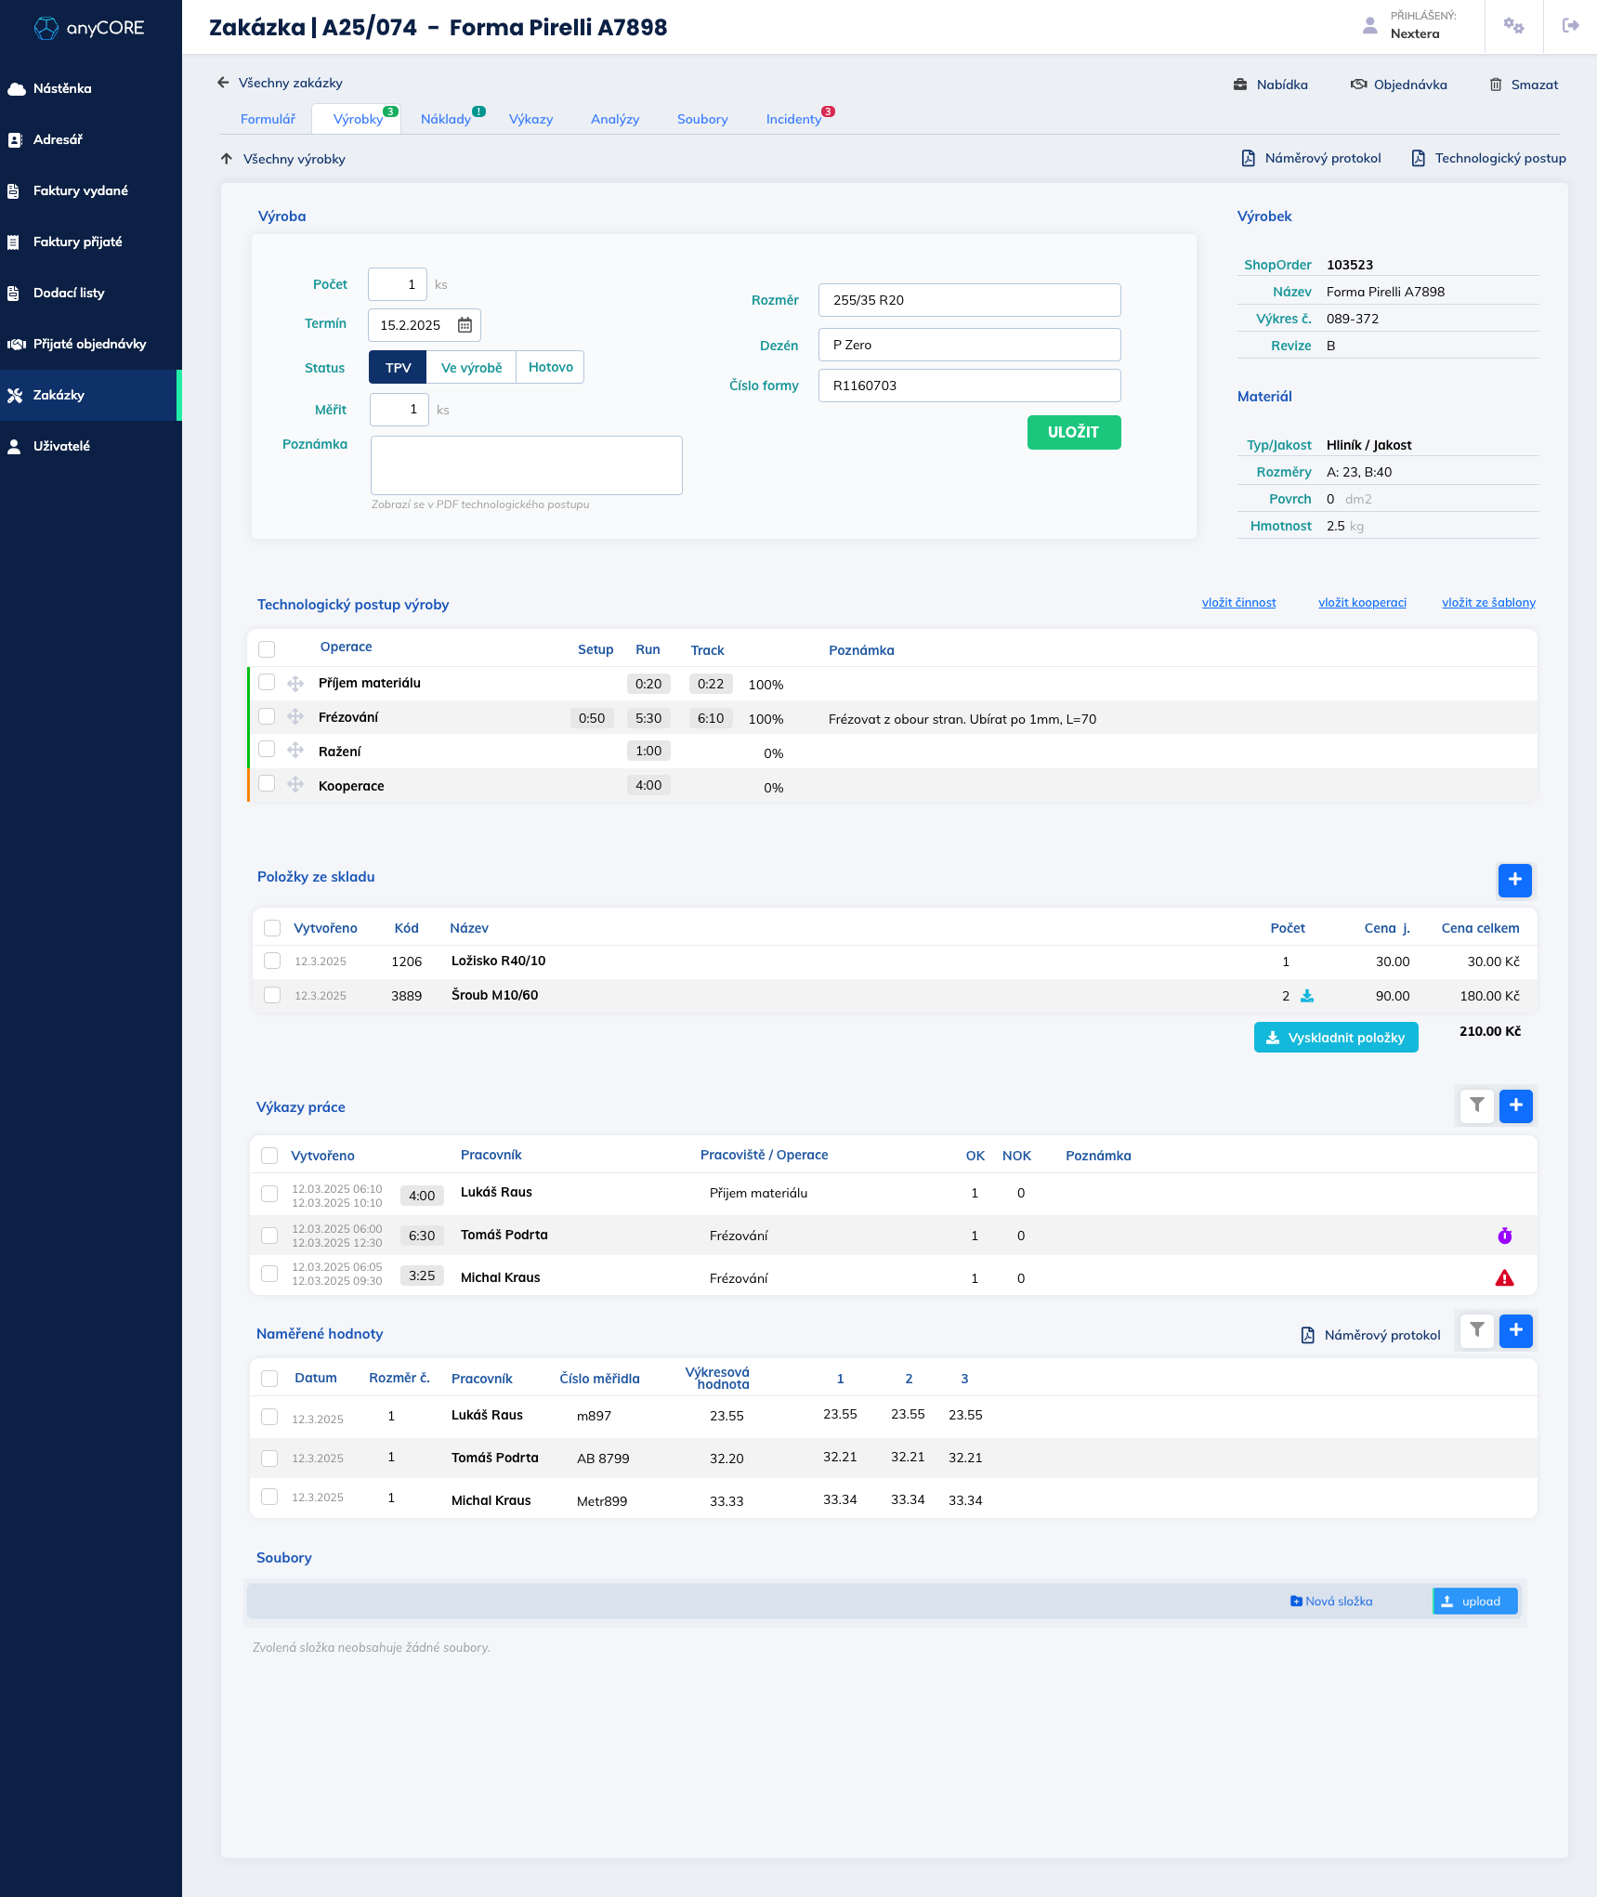Click the vložit činnost link

pyautogui.click(x=1238, y=603)
